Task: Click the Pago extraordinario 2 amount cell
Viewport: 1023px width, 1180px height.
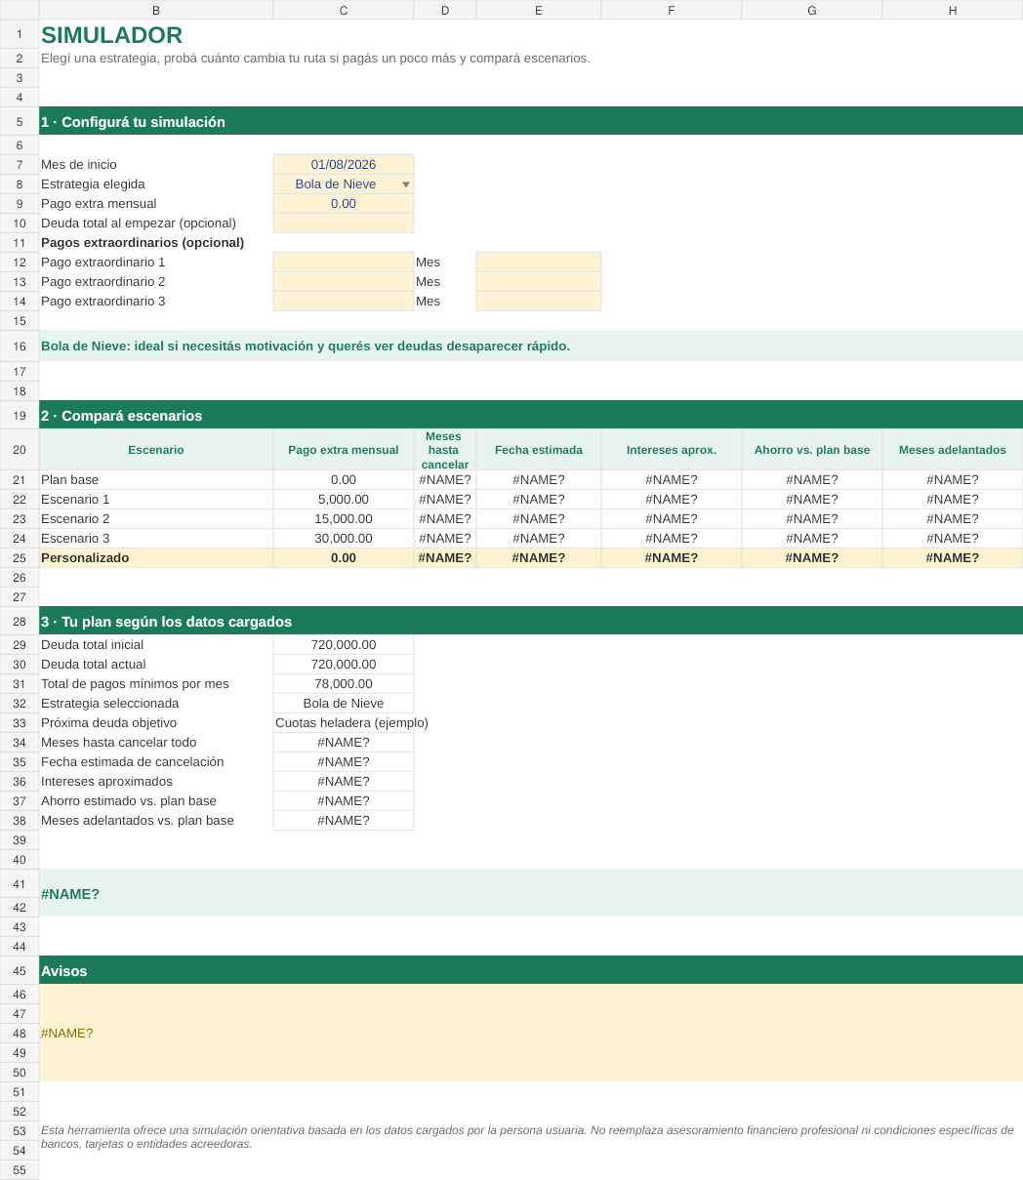Action: pos(344,282)
